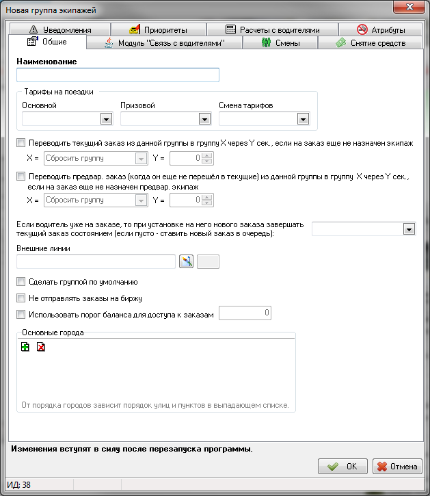Switch to Модуль "Связь с водителями" tab
This screenshot has height=496, width=430.
pos(164,42)
